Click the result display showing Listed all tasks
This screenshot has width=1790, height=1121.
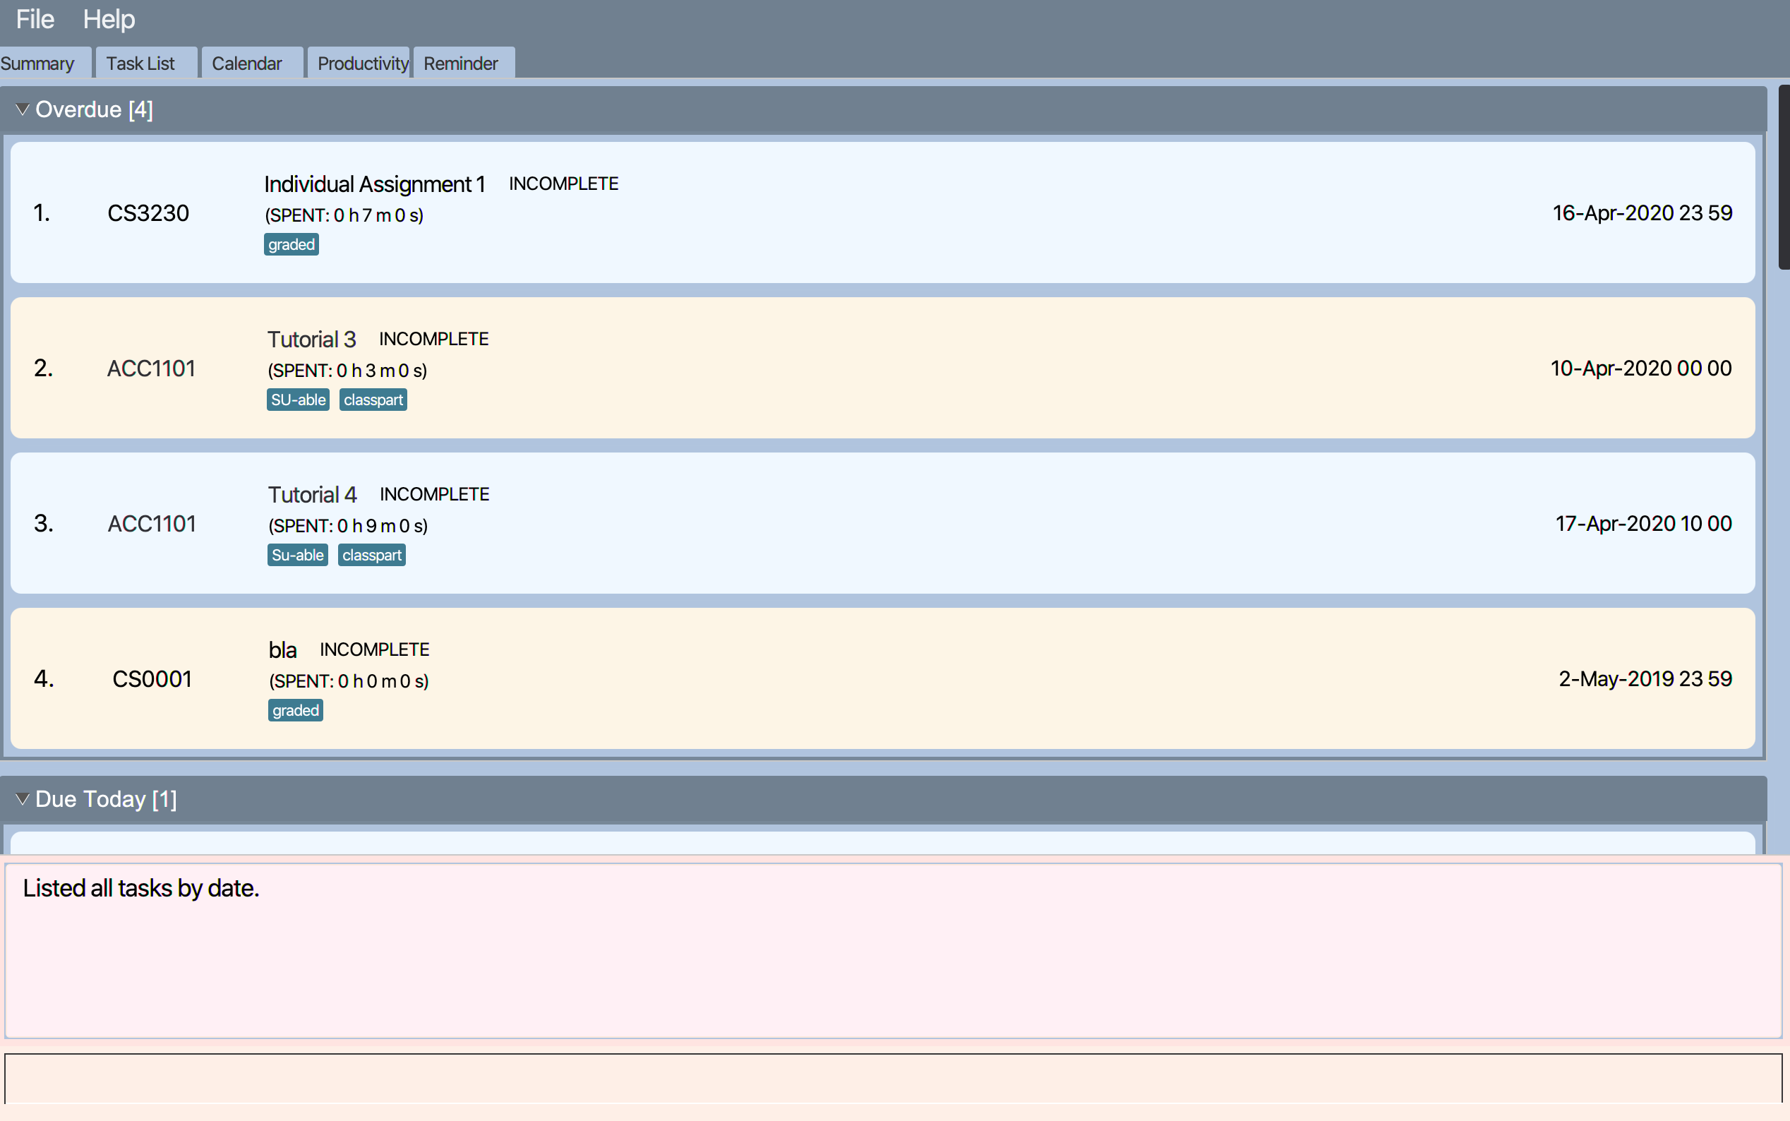pyautogui.click(x=893, y=950)
